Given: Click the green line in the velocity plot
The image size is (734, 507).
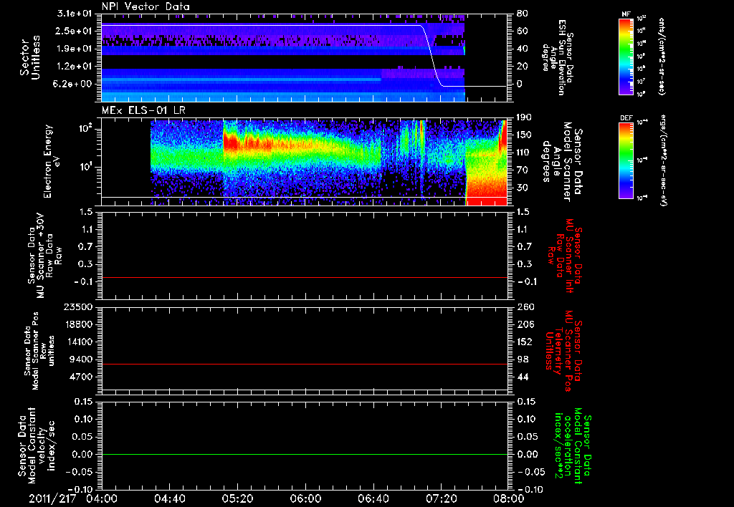Looking at the screenshot, I should tap(304, 454).
